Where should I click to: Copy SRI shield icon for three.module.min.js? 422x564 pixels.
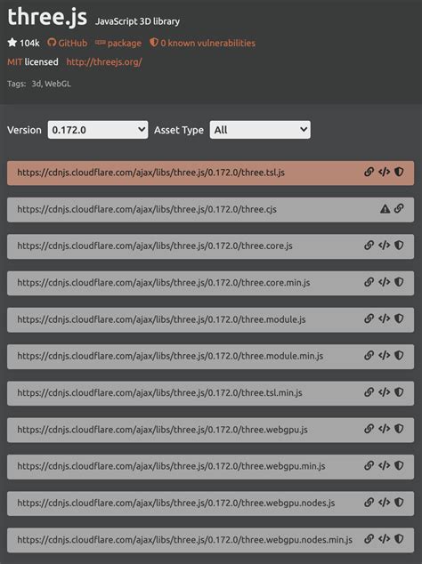point(399,355)
